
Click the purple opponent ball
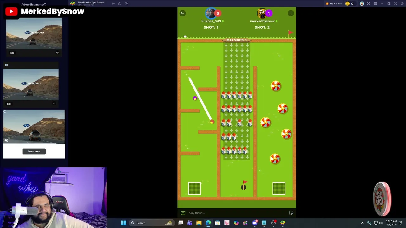point(195,98)
